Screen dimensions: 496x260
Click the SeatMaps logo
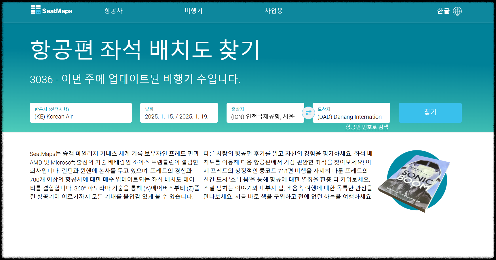52,10
